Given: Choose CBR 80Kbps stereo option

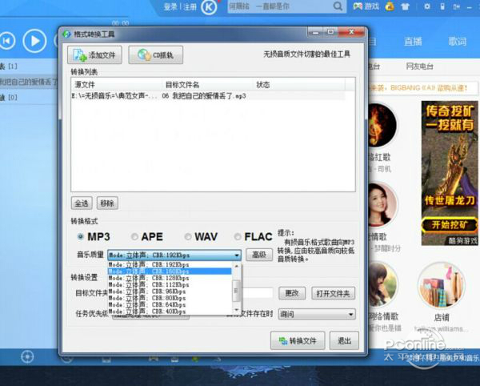Looking at the screenshot, I should pos(170,298).
